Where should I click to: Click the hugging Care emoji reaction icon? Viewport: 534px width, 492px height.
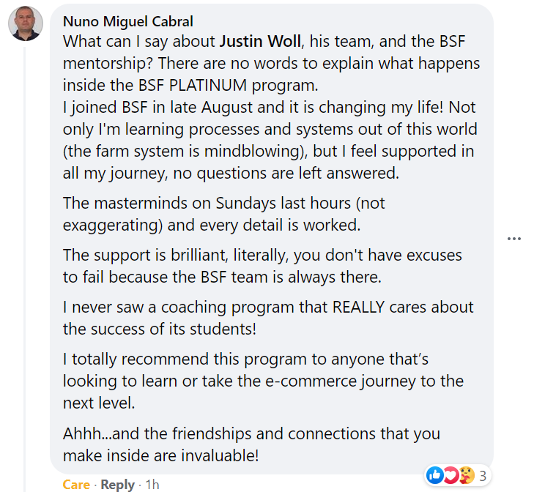point(466,475)
